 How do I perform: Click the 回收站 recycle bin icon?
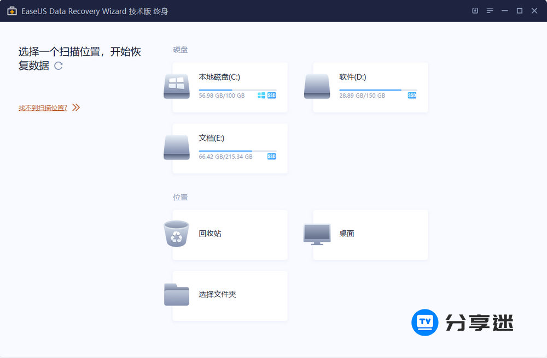[x=176, y=234]
